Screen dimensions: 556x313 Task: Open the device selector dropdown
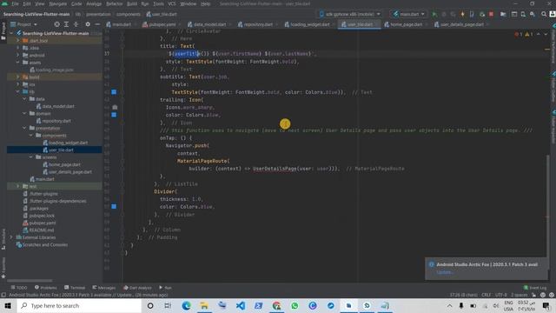pos(350,14)
